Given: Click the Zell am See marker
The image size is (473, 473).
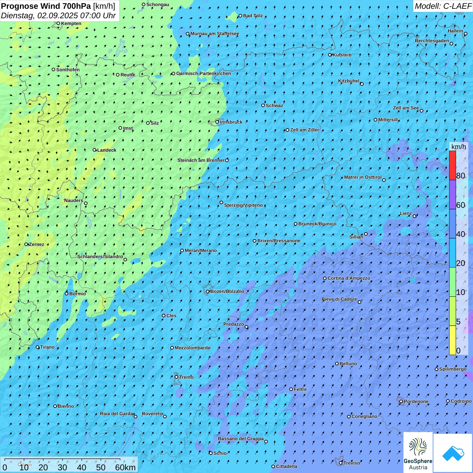Looking at the screenshot, I should click(421, 111).
